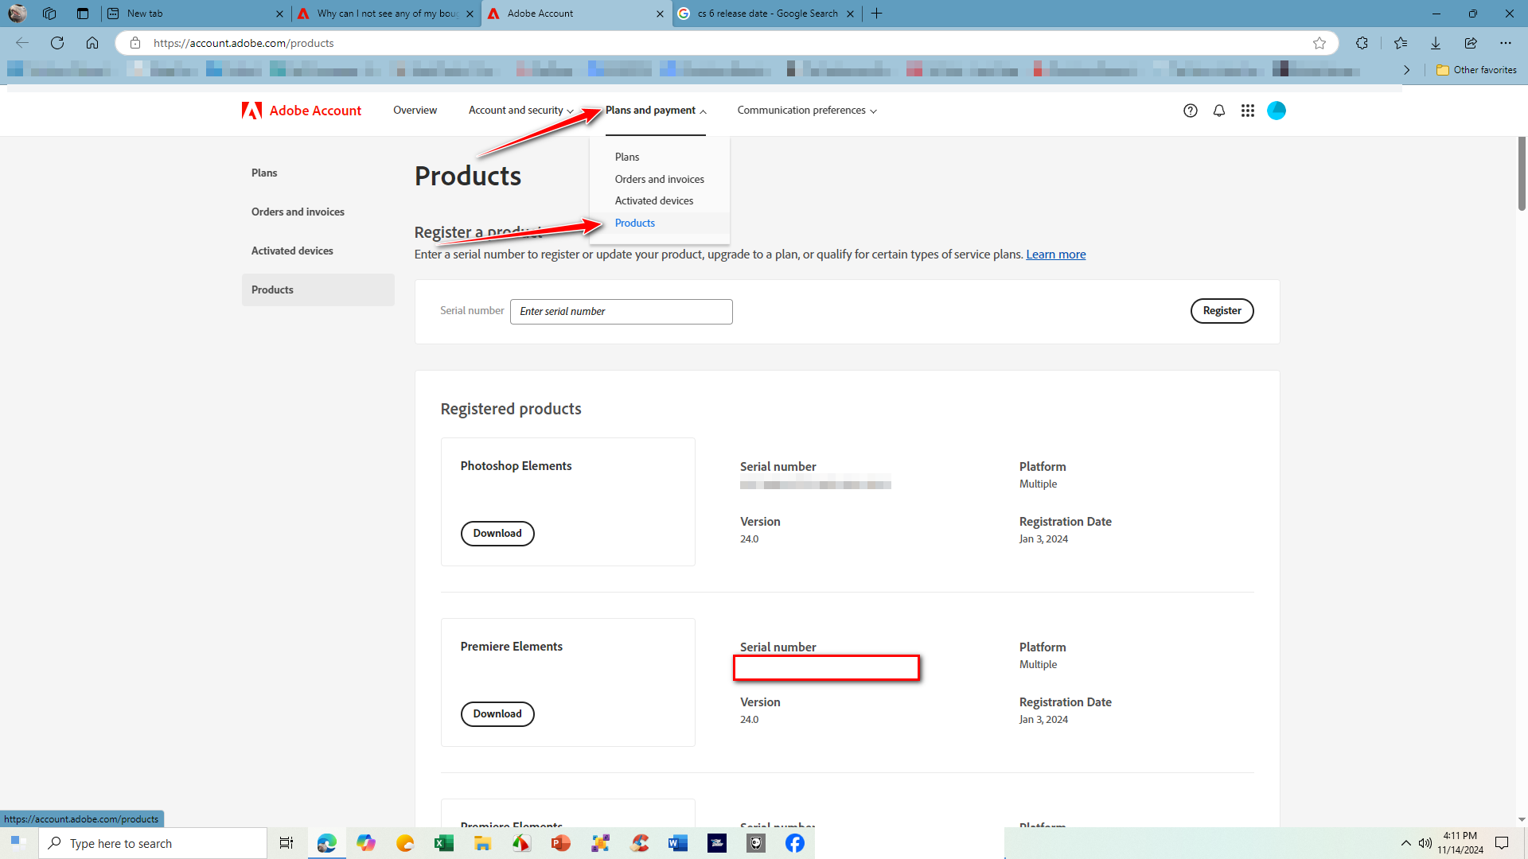Image resolution: width=1528 pixels, height=859 pixels.
Task: Open the Adobe apps grid icon
Action: pos(1248,111)
